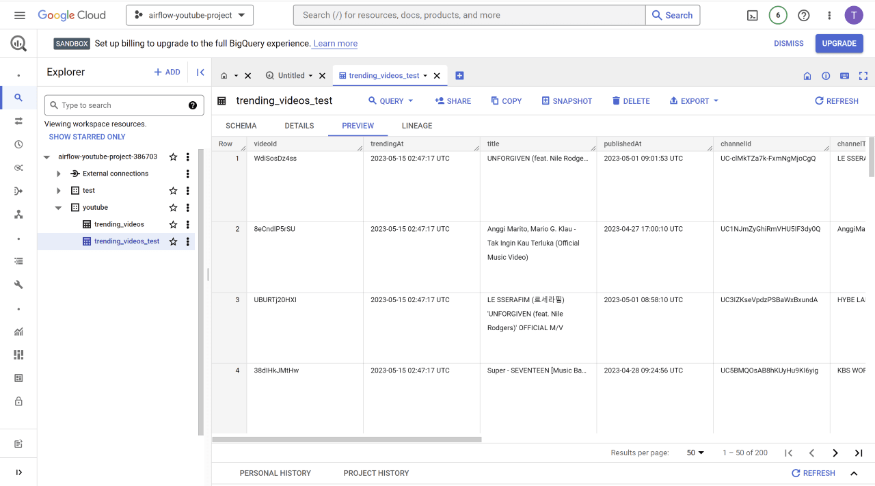Screen dimensions: 875x486
Task: Click the DELETE table button
Action: click(631, 101)
